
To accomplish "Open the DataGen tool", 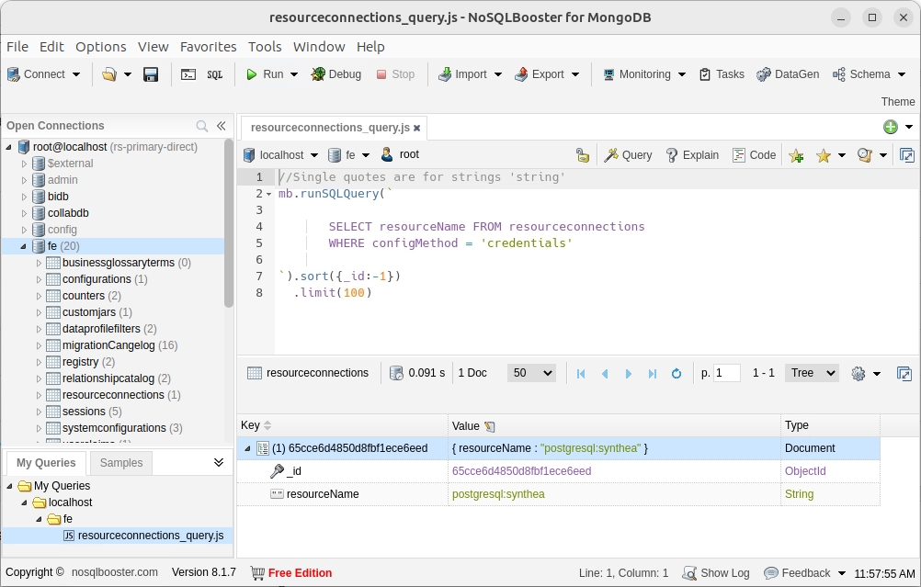I will coord(787,74).
